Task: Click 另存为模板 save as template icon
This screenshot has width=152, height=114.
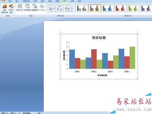Action: pos(11,9)
